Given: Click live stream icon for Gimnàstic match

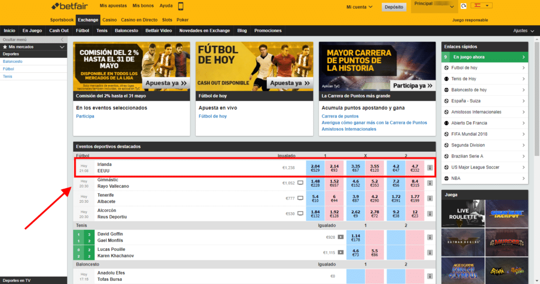Looking at the screenshot, I should click(300, 183).
